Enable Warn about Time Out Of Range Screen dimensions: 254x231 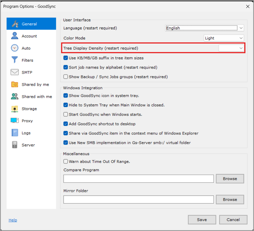pos(66,161)
